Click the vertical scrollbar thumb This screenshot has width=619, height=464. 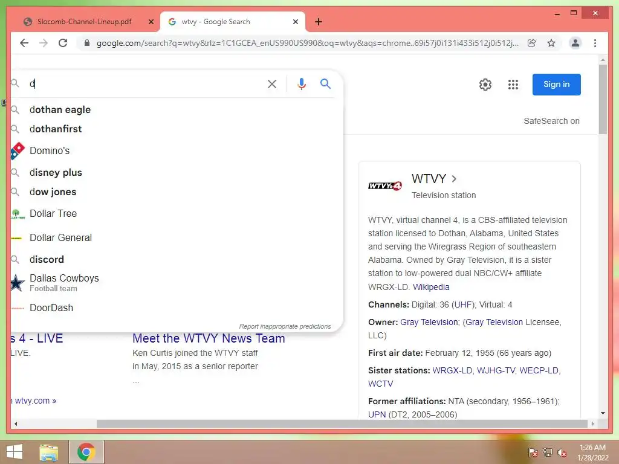point(603,100)
